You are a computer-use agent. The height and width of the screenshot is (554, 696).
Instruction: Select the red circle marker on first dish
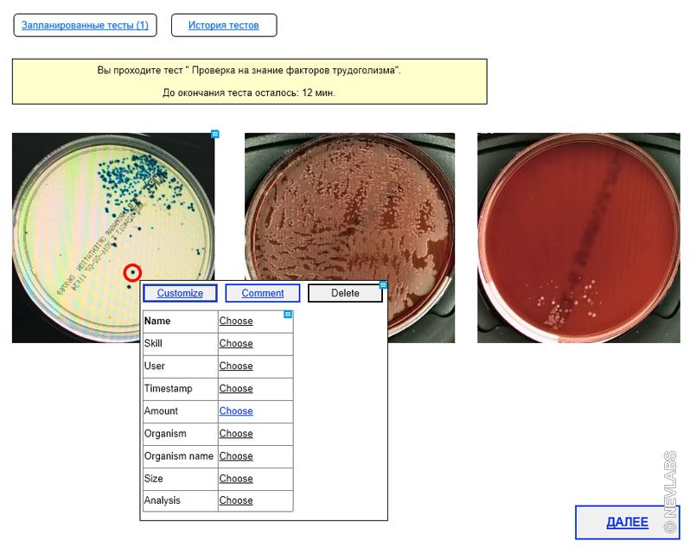[132, 272]
